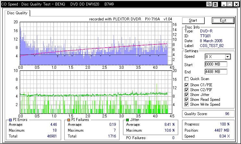The width and height of the screenshot is (241, 144).
Task: Click the Exit button
Action: [223, 20]
